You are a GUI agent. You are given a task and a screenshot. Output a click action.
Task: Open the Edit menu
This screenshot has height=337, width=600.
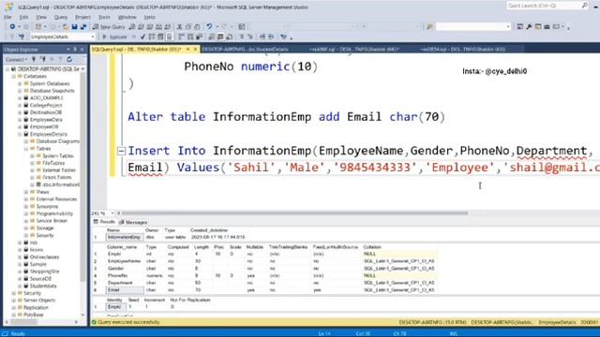pyautogui.click(x=23, y=17)
